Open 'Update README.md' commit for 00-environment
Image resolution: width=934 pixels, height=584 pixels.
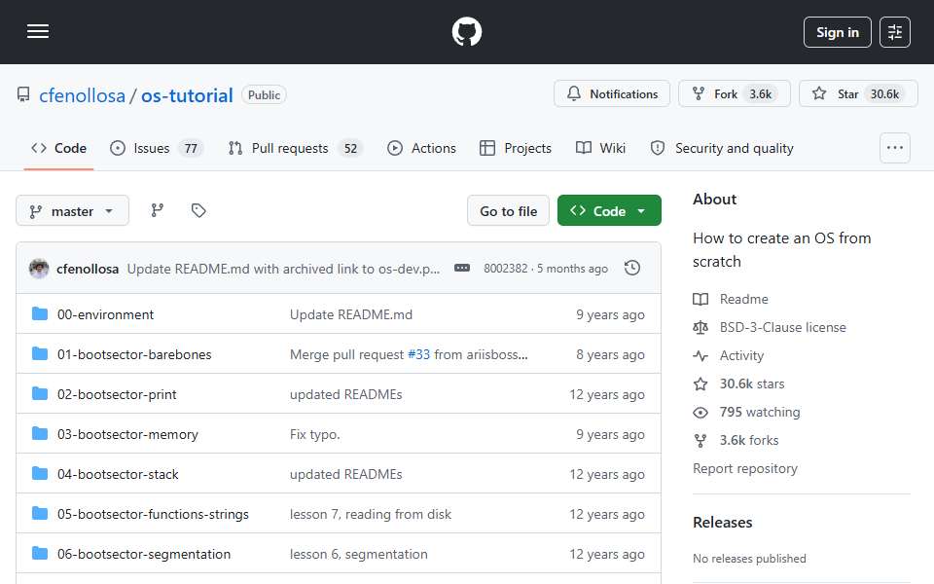coord(351,314)
